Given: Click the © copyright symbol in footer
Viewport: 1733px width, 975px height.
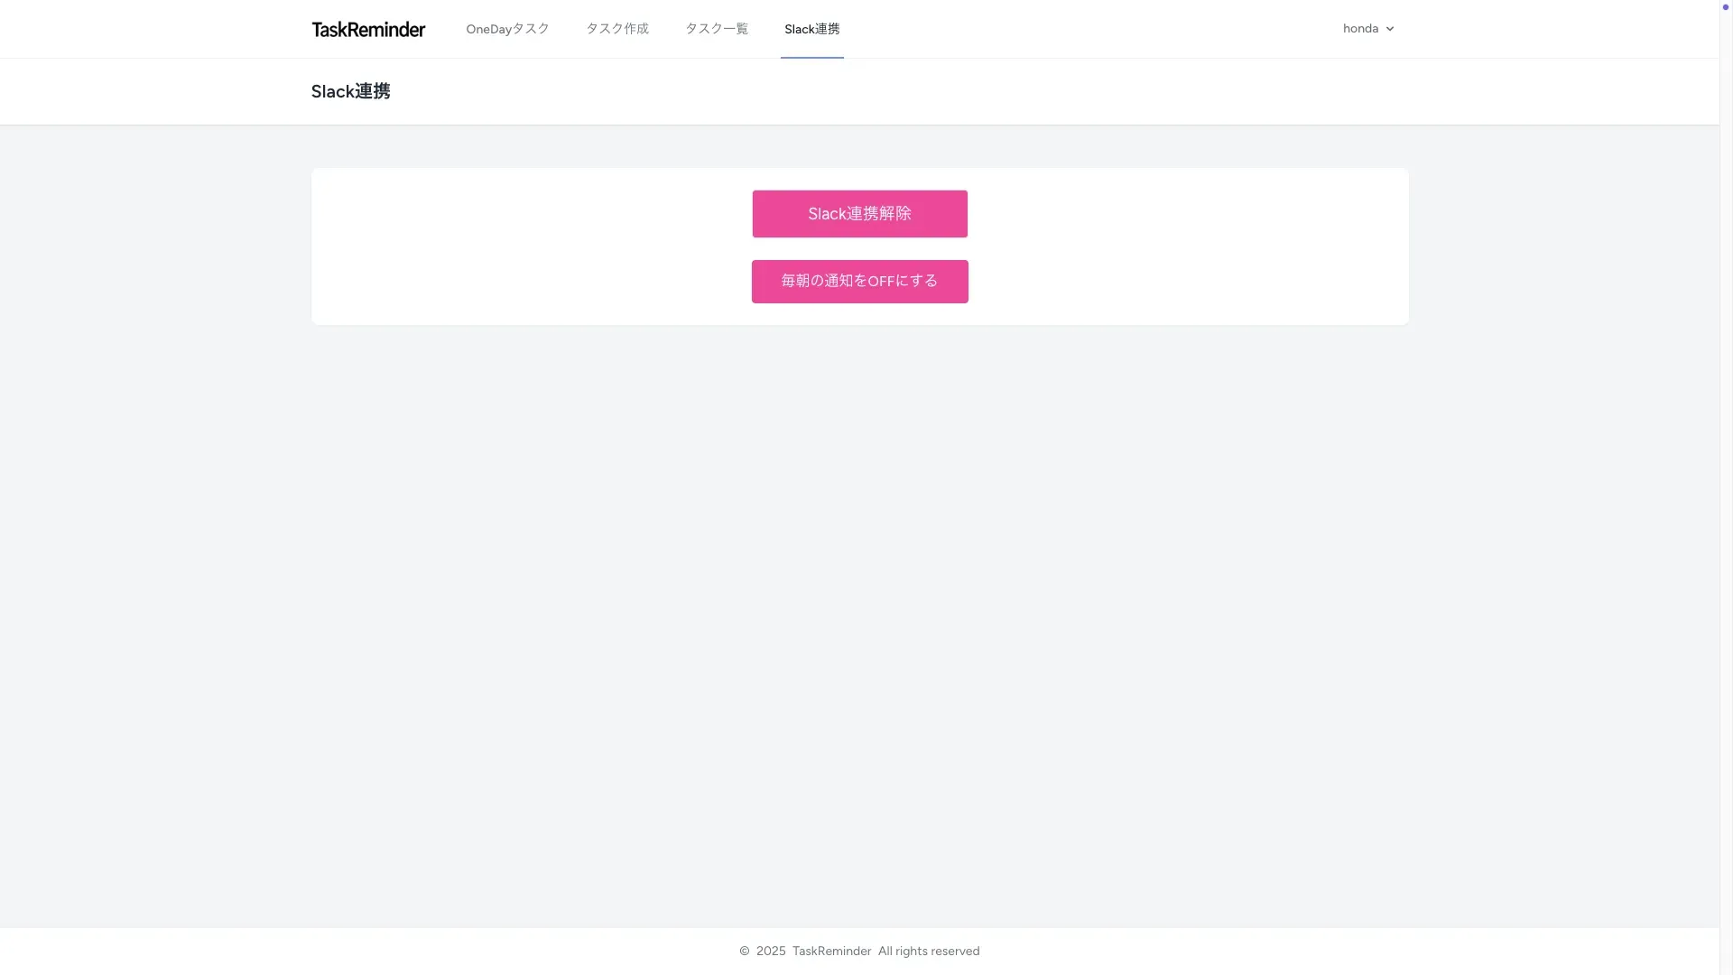Looking at the screenshot, I should 745,952.
